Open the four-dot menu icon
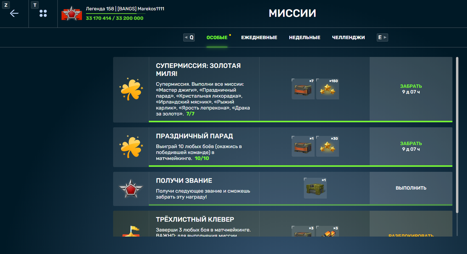 pyautogui.click(x=43, y=13)
